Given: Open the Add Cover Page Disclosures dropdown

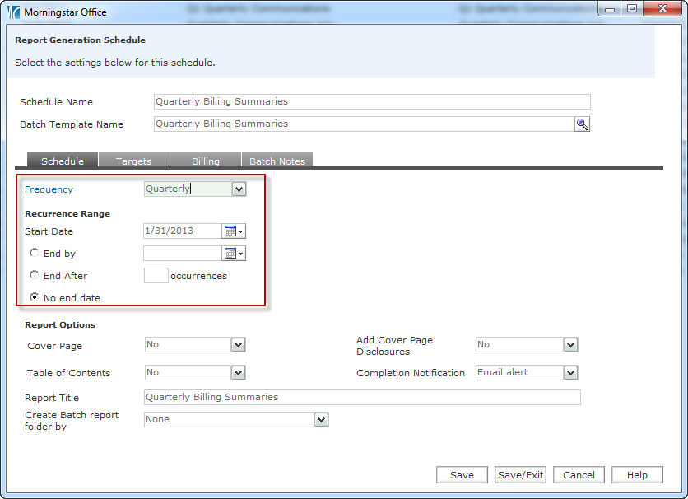Looking at the screenshot, I should (x=570, y=345).
